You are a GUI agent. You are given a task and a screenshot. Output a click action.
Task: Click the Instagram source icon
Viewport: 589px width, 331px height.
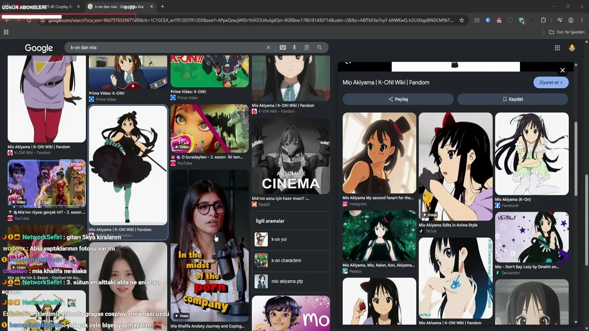point(345,204)
